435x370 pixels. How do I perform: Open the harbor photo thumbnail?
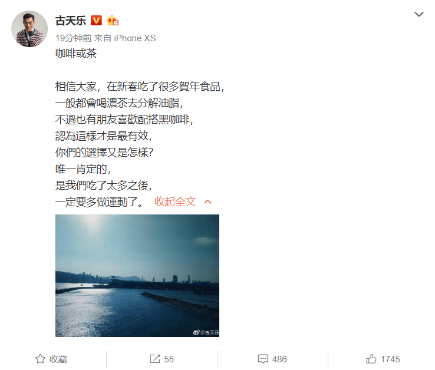tap(137, 276)
